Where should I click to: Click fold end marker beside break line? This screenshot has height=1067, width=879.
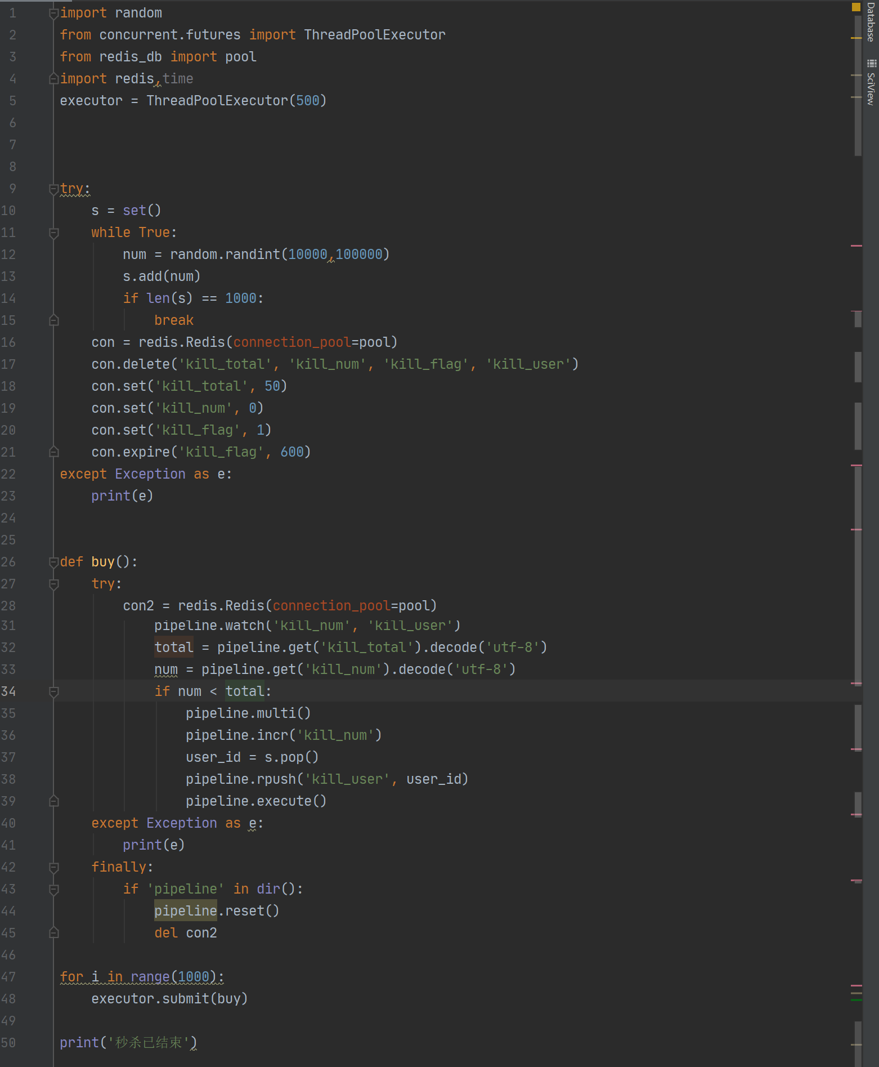click(53, 320)
